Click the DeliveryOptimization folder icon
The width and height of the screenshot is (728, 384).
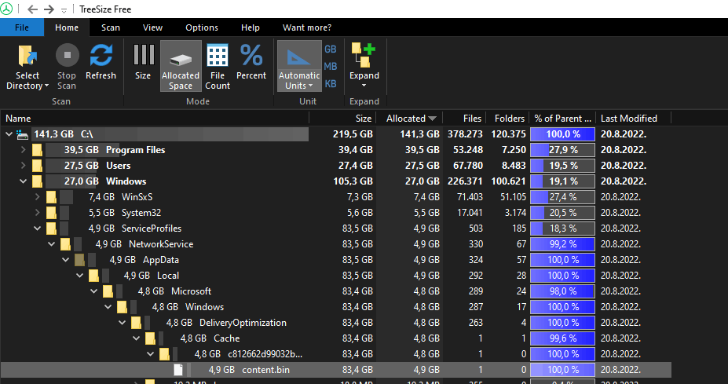(x=136, y=323)
